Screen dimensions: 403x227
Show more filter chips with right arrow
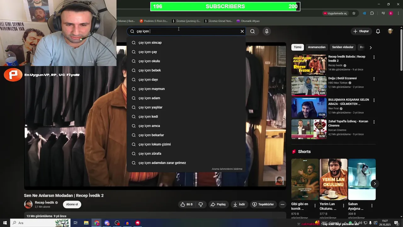pos(371,47)
